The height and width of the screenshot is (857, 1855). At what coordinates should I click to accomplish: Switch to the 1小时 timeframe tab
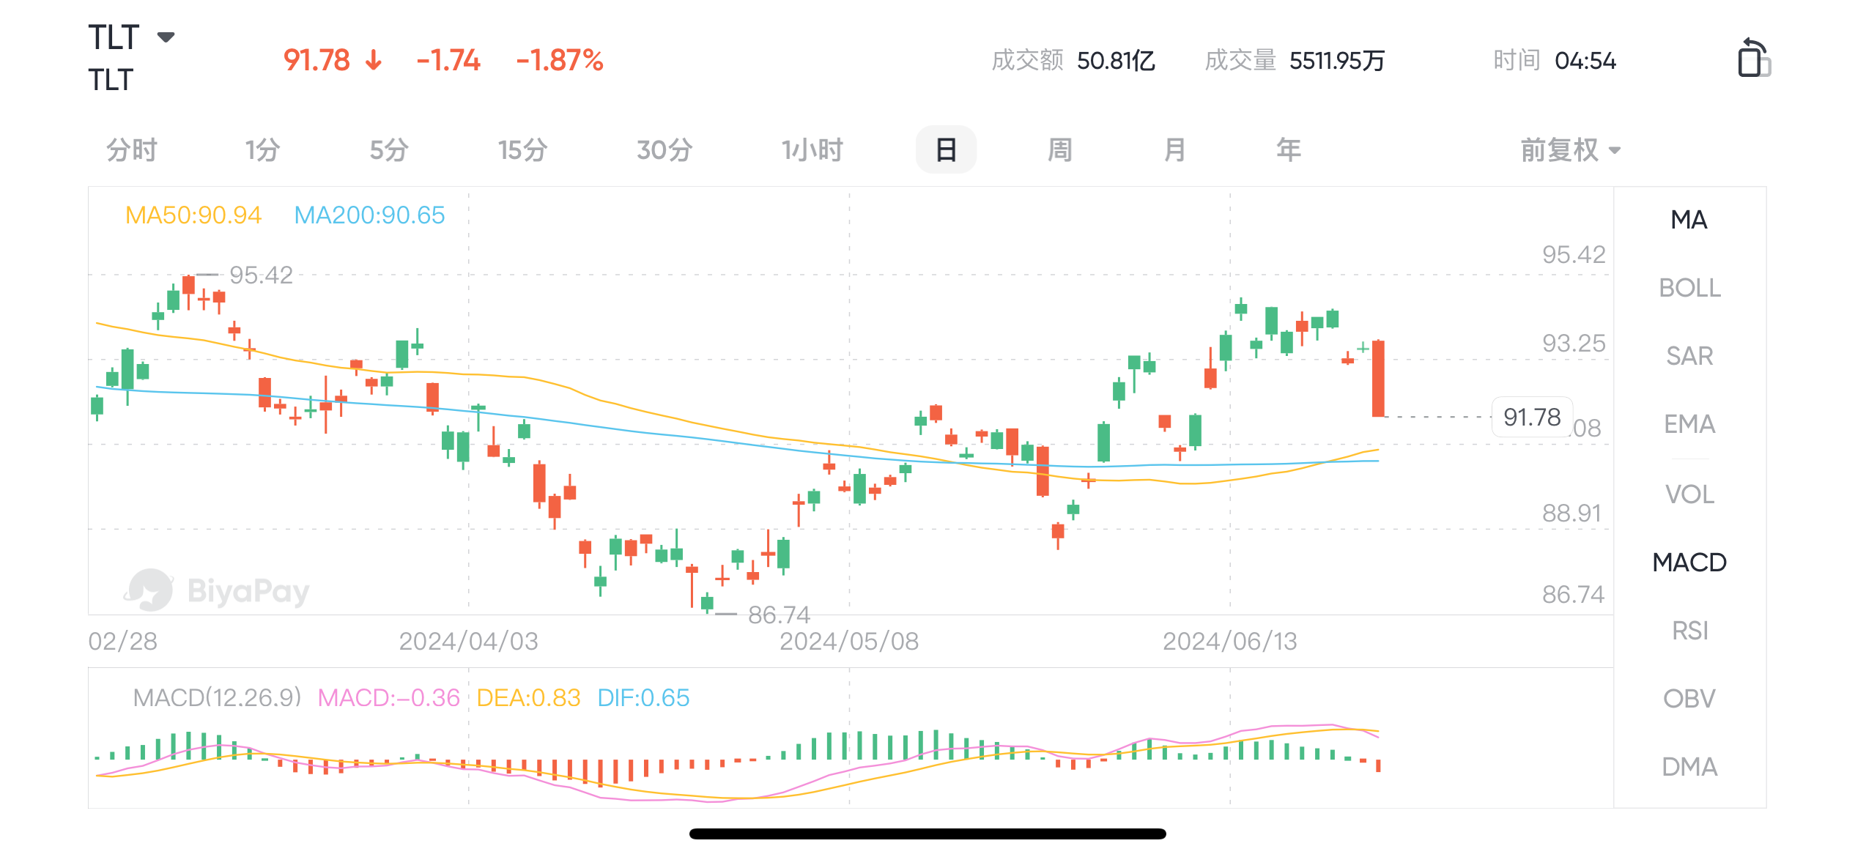click(x=812, y=150)
